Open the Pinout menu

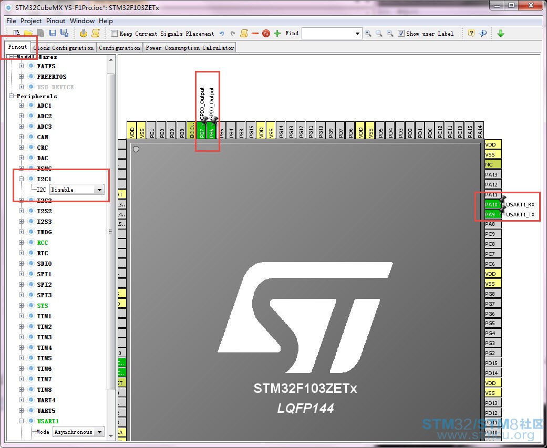pos(56,21)
